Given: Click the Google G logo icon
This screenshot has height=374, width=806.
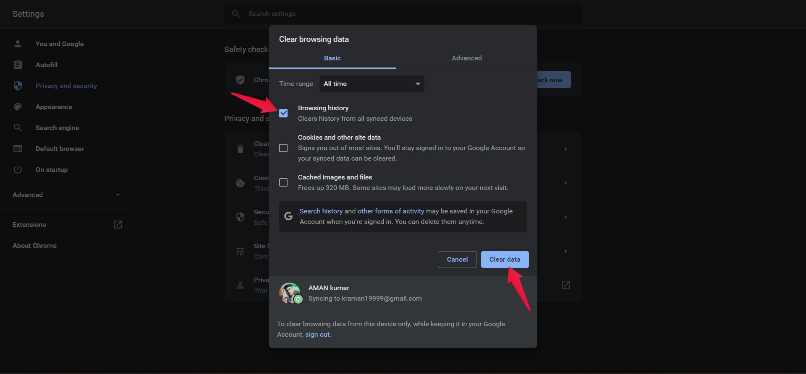Looking at the screenshot, I should coord(288,216).
